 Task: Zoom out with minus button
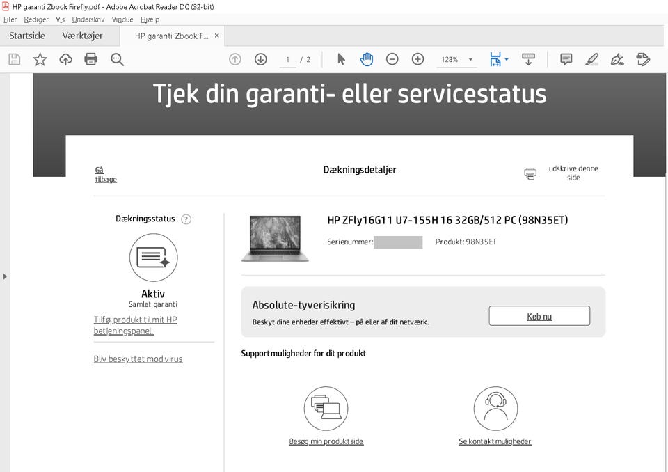pyautogui.click(x=392, y=59)
